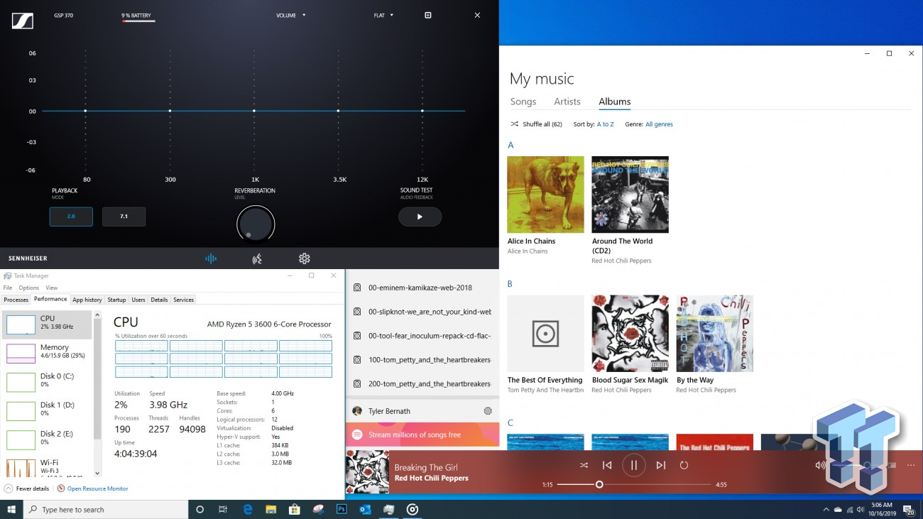Show hidden system tray icons chevron
This screenshot has height=519, width=923.
tap(826, 510)
